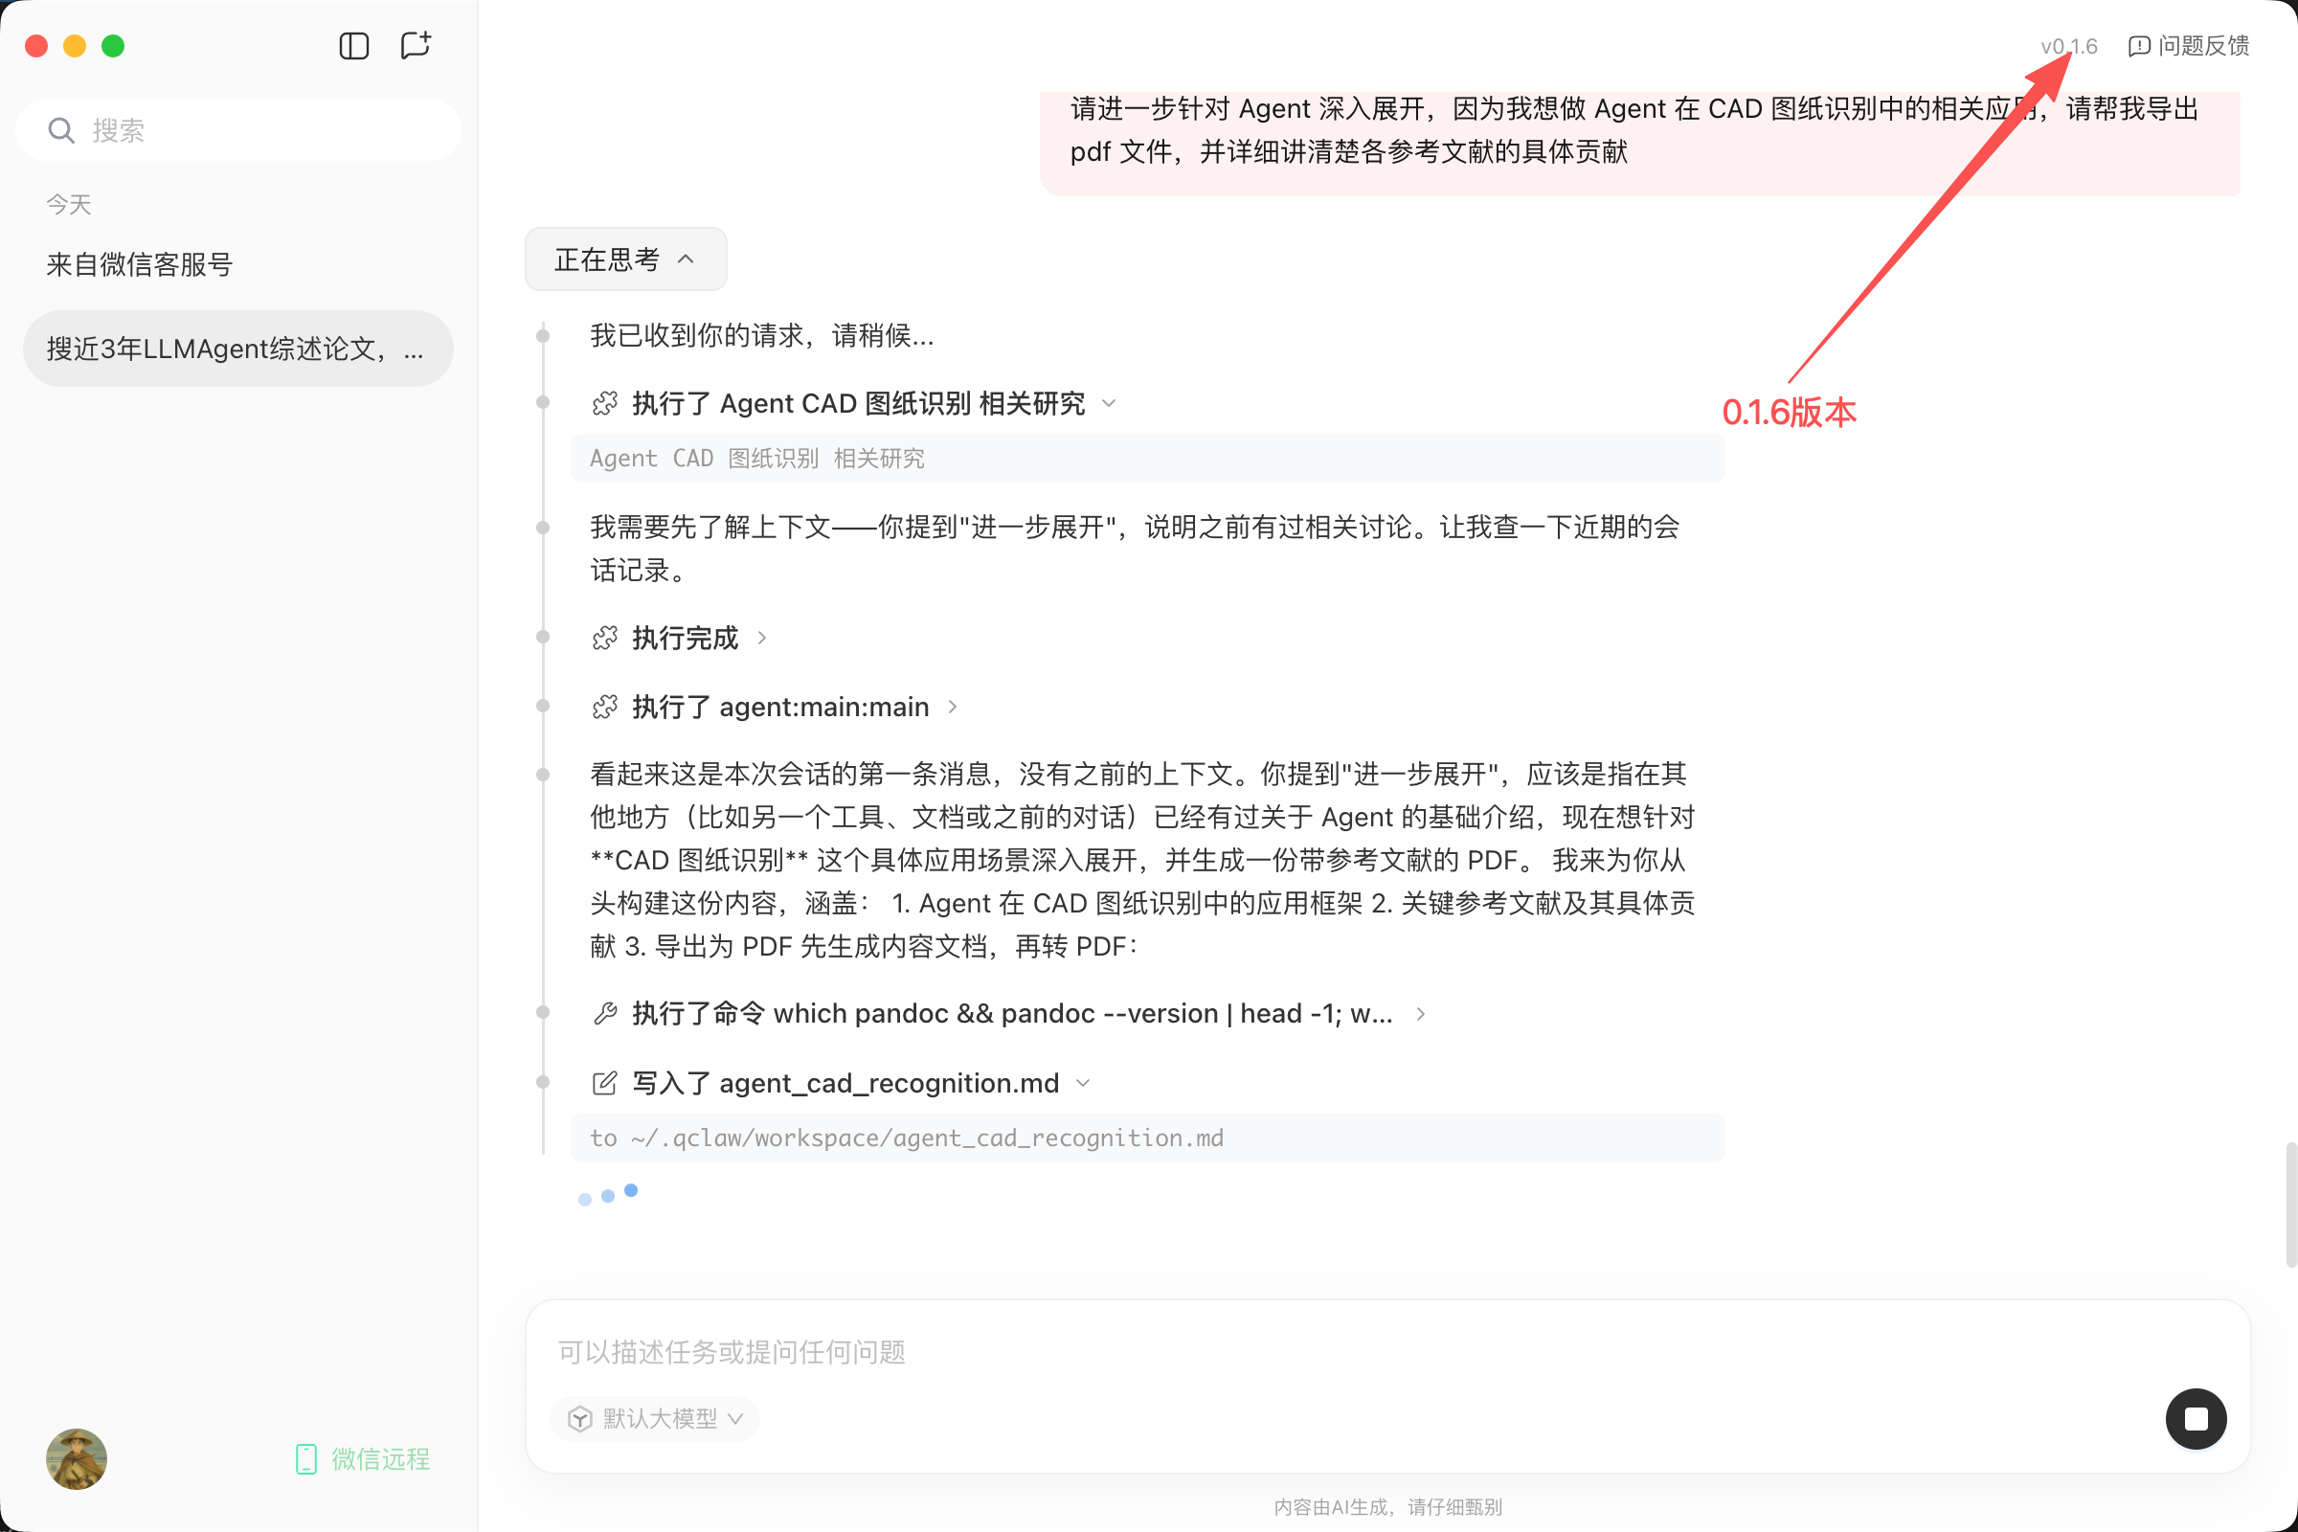Viewport: 2298px width, 1532px height.
Task: Stop the current generation
Action: coord(2197,1419)
